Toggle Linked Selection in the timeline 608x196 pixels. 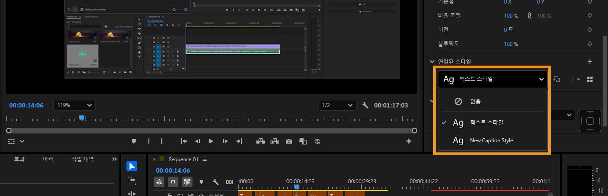(187, 181)
